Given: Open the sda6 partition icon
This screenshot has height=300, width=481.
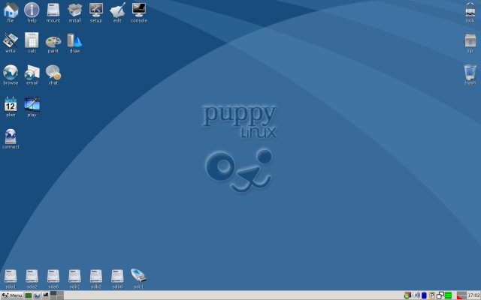Looking at the screenshot, I should coord(53,278).
